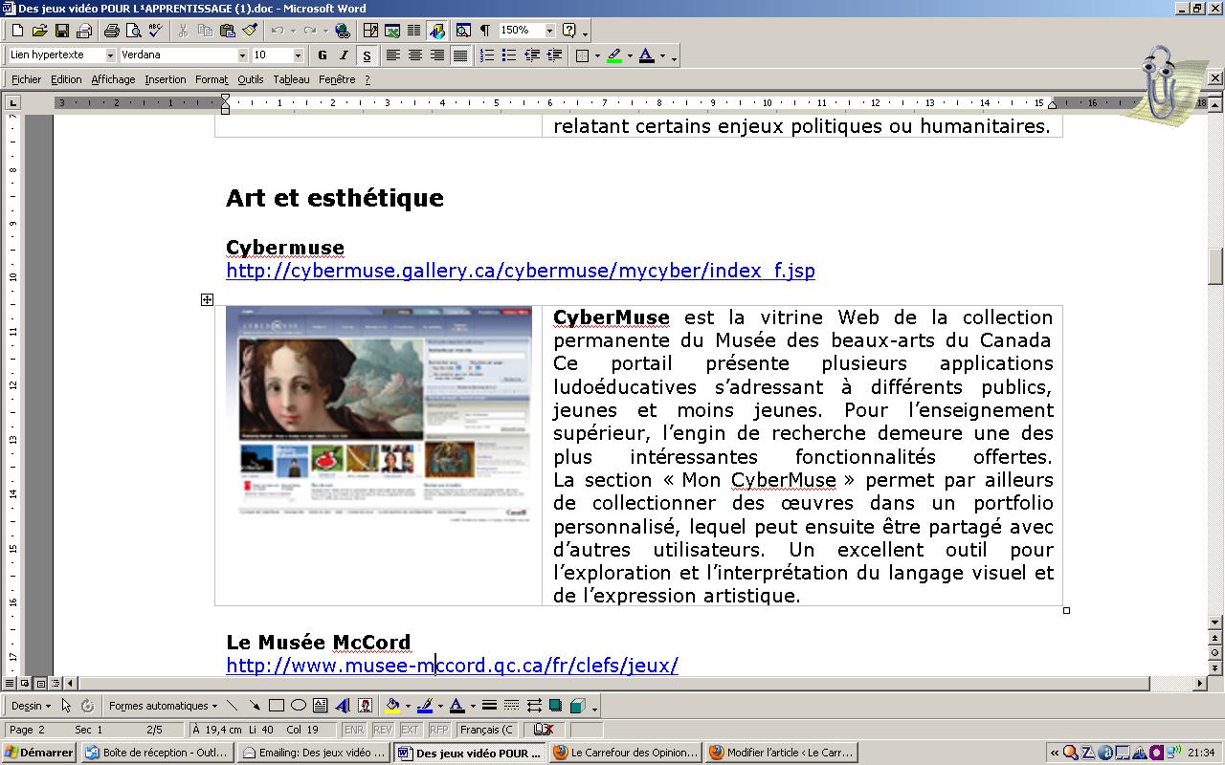Click the Démarrer start button

pos(39,753)
